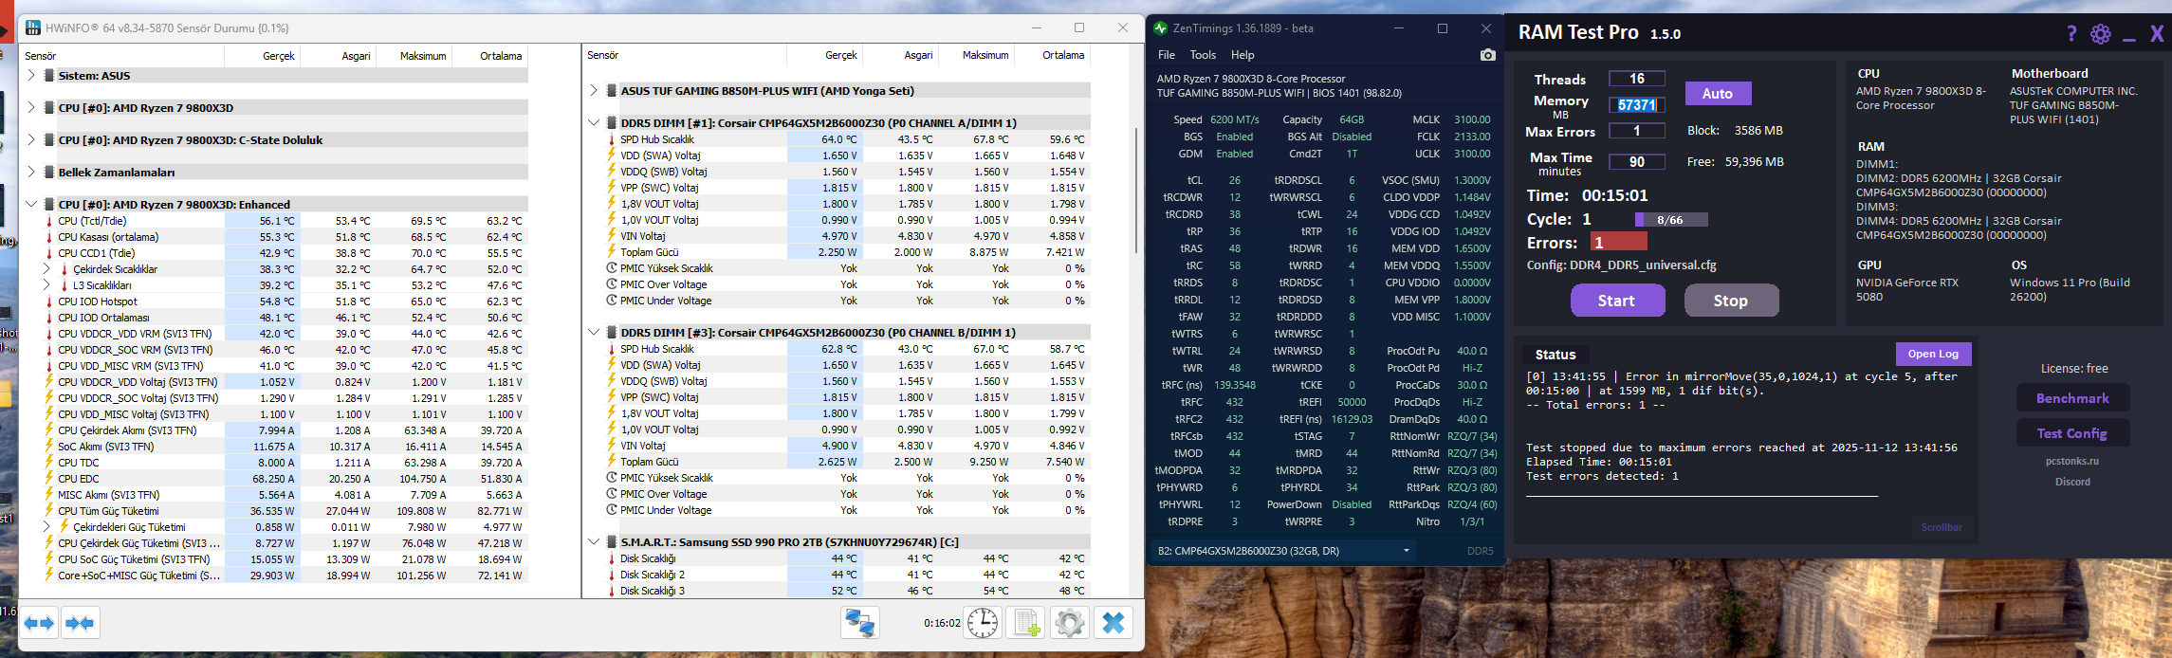Screen dimensions: 2172x658
Task: Open HWiNFO remote network monitors icon
Action: tap(859, 623)
